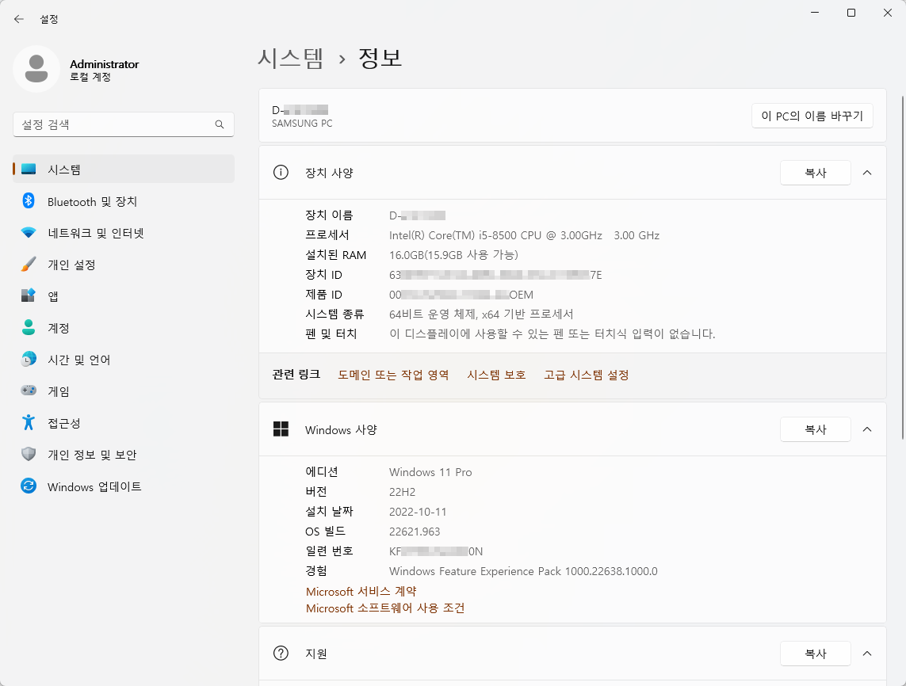
Task: Click the 로컬 계정 text under Administrator
Action: point(90,77)
